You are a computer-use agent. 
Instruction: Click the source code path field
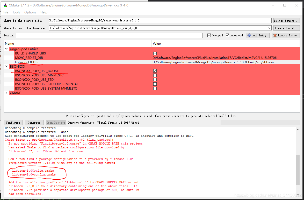click(x=160, y=20)
